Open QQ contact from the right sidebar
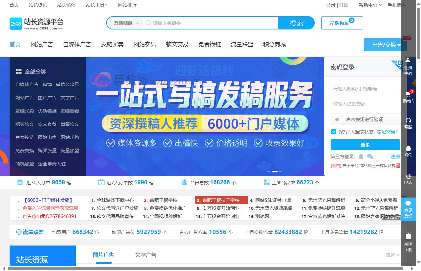 pyautogui.click(x=408, y=151)
